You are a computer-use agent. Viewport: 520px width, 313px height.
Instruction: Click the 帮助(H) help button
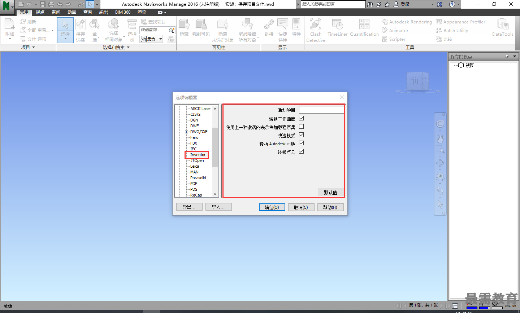tap(330, 207)
